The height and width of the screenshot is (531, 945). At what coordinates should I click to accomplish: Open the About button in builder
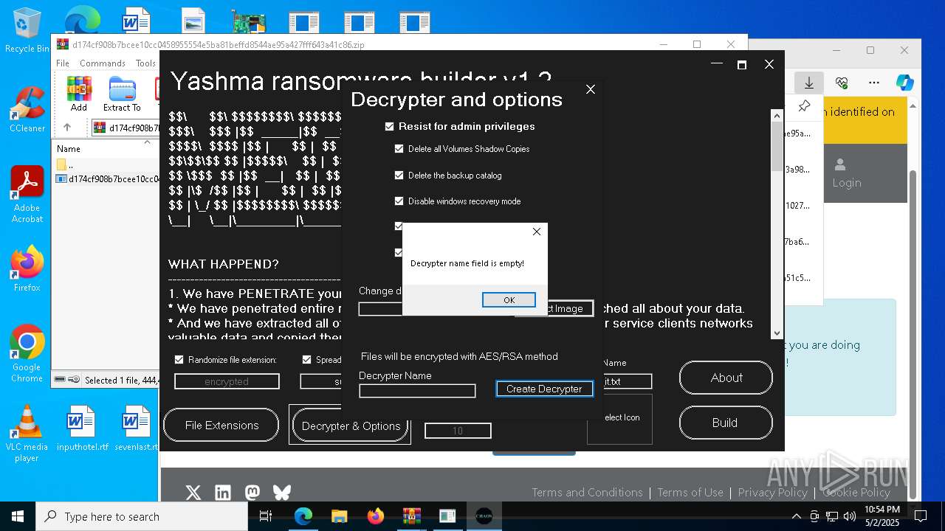tap(726, 378)
